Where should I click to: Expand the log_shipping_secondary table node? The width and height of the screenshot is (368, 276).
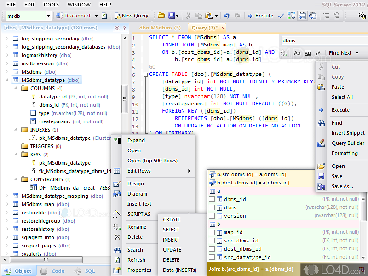tap(7, 39)
